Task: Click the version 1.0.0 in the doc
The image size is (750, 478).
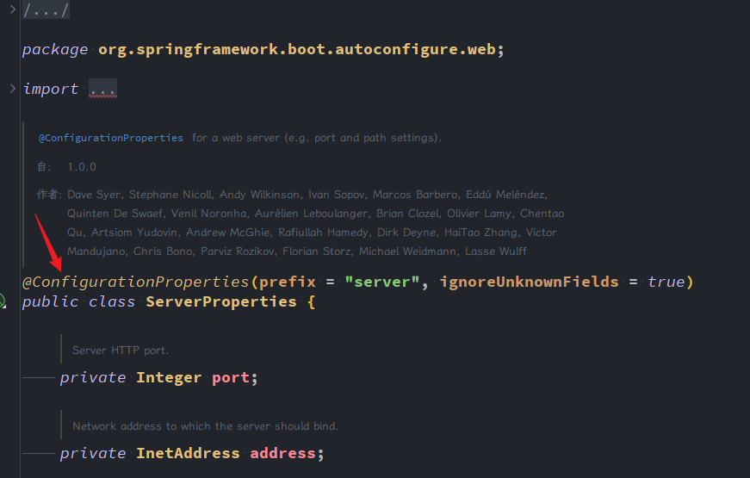Action: point(82,167)
